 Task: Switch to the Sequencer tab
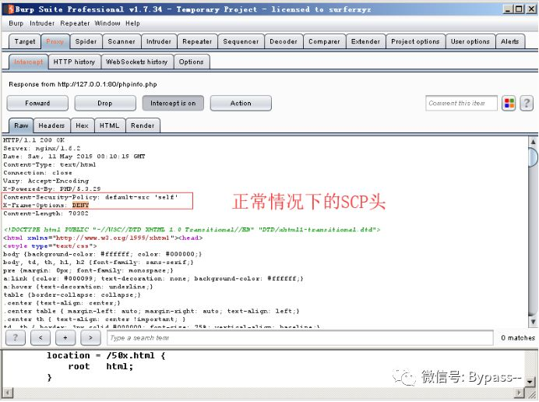point(241,41)
